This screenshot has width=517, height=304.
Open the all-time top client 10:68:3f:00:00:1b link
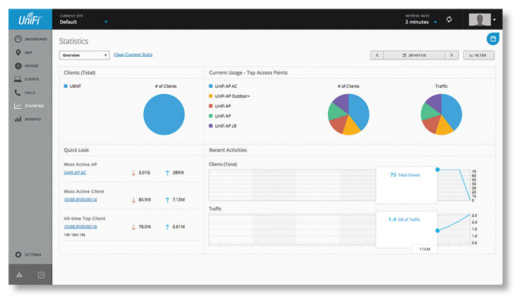pyautogui.click(x=80, y=227)
